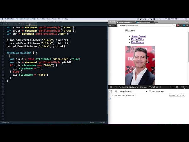Open the DevTools settings gear
Viewport: 189px width, 142px height.
point(177,87)
